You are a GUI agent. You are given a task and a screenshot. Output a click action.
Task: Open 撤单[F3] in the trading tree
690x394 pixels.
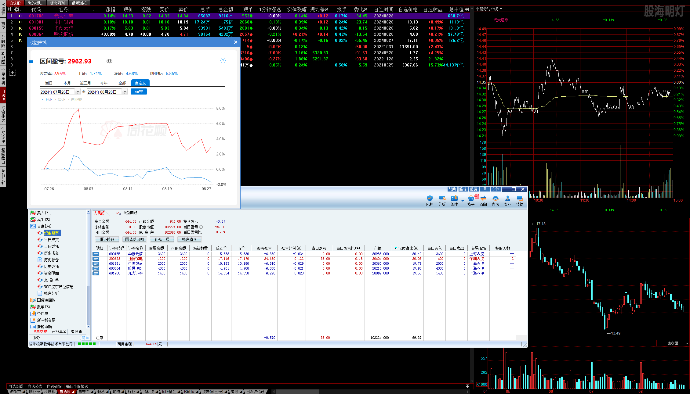pyautogui.click(x=44, y=307)
